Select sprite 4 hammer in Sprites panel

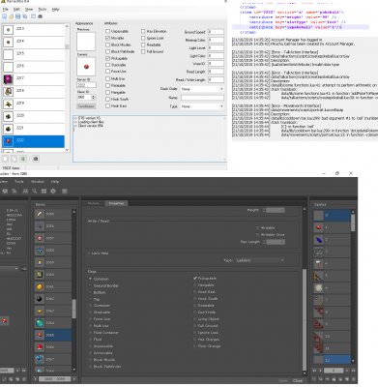(x=332, y=264)
